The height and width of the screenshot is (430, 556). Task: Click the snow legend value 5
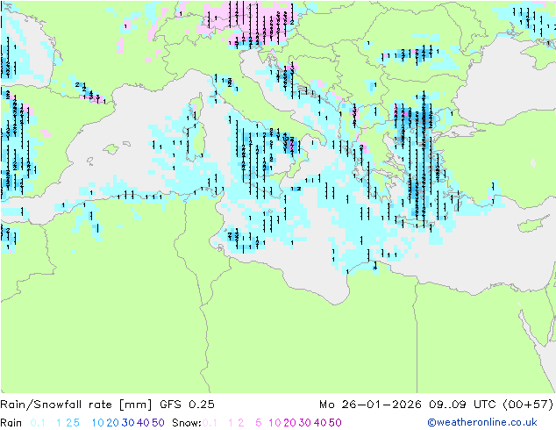coord(259,423)
